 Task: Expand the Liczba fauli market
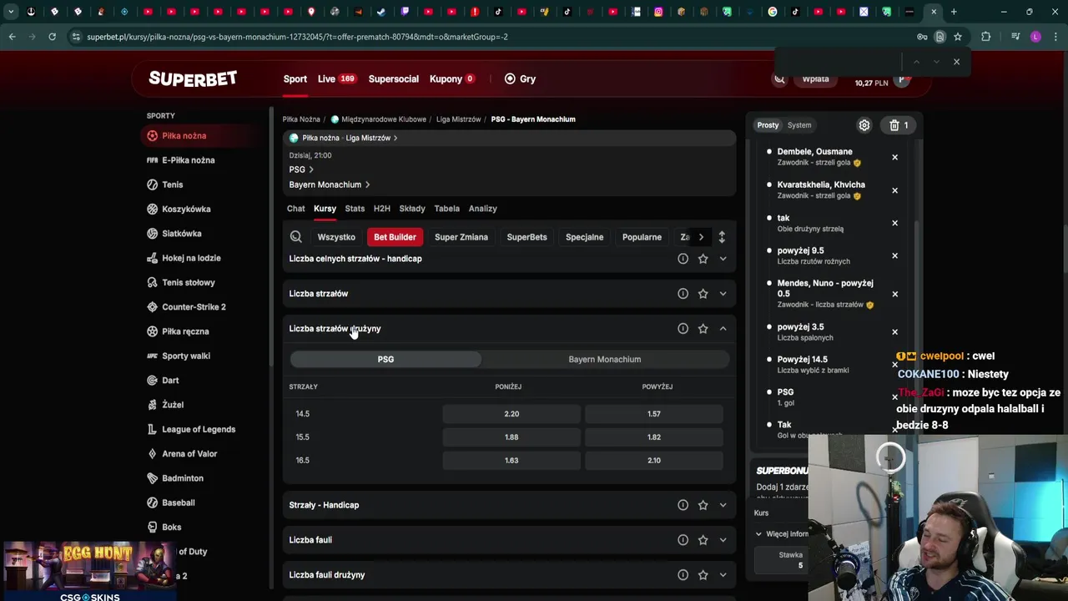tap(723, 540)
